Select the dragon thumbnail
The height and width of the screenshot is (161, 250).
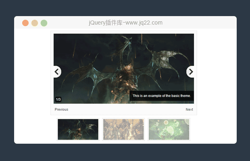tap(78, 129)
